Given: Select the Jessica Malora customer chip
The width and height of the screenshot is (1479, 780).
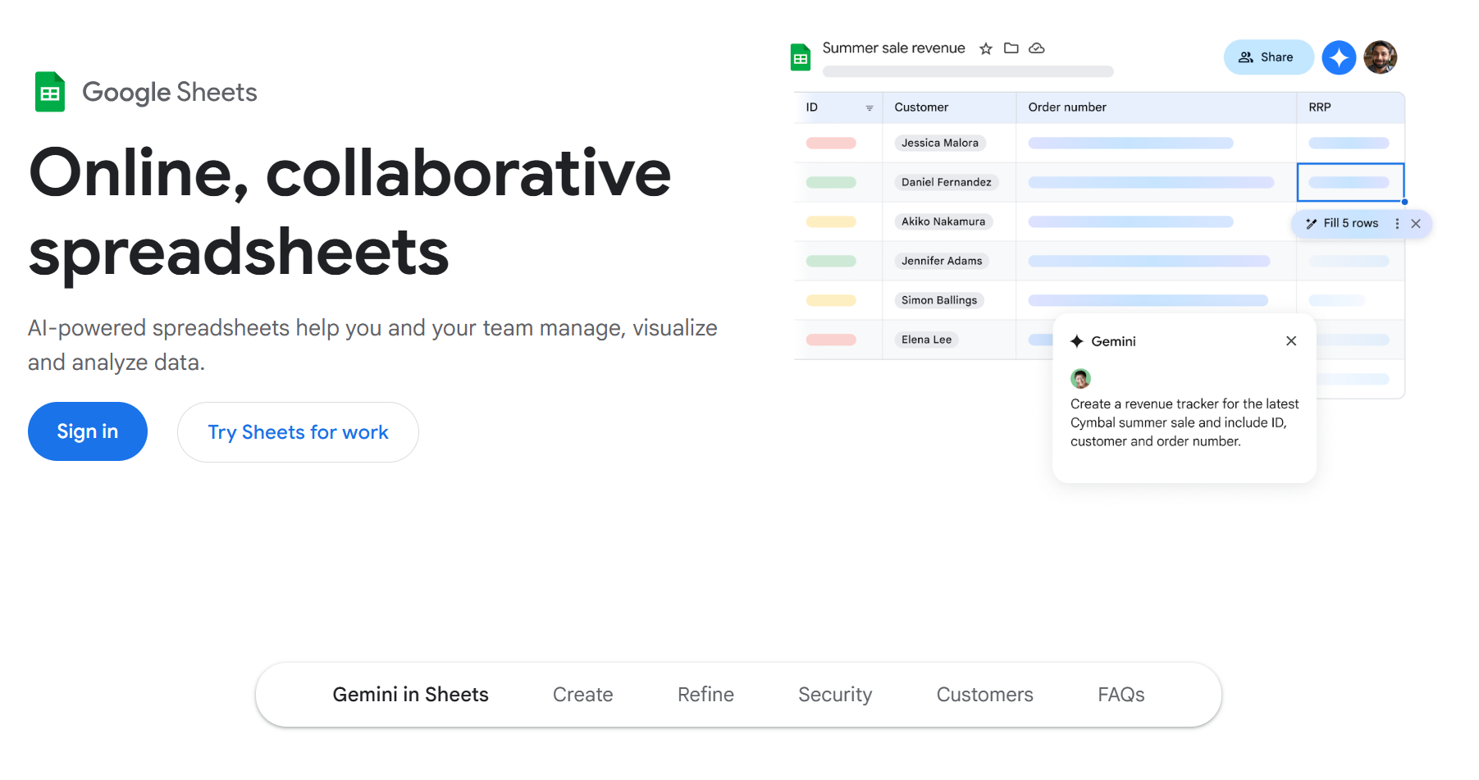Looking at the screenshot, I should pos(940,143).
